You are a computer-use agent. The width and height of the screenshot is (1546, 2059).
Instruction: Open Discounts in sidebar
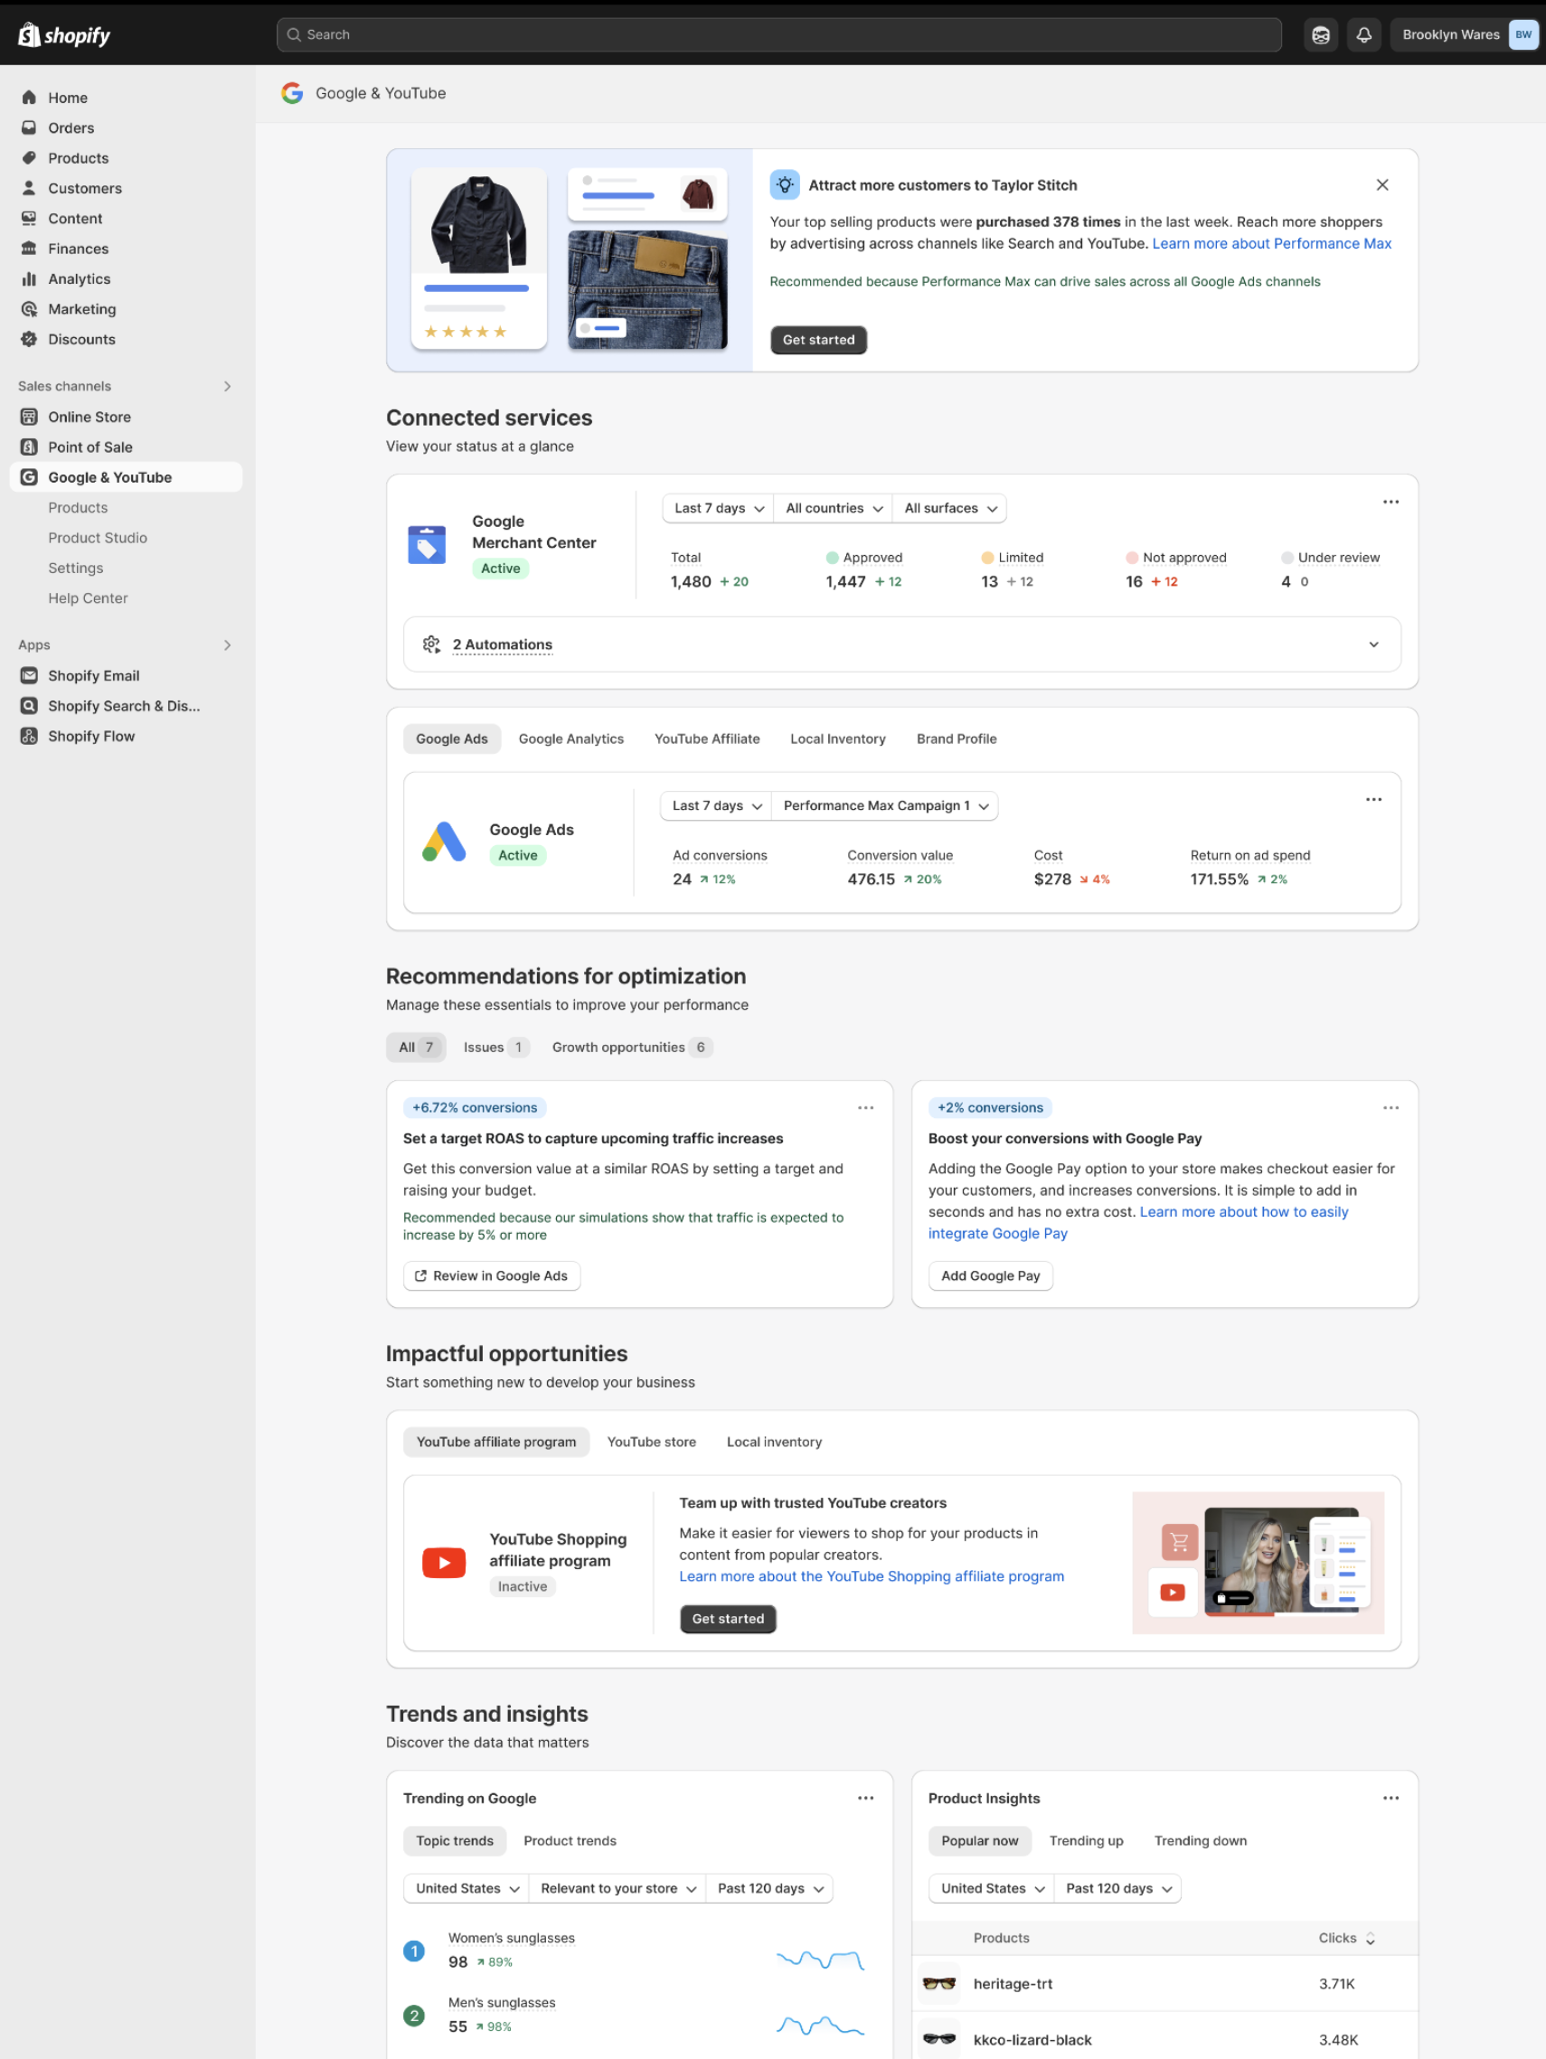[82, 340]
